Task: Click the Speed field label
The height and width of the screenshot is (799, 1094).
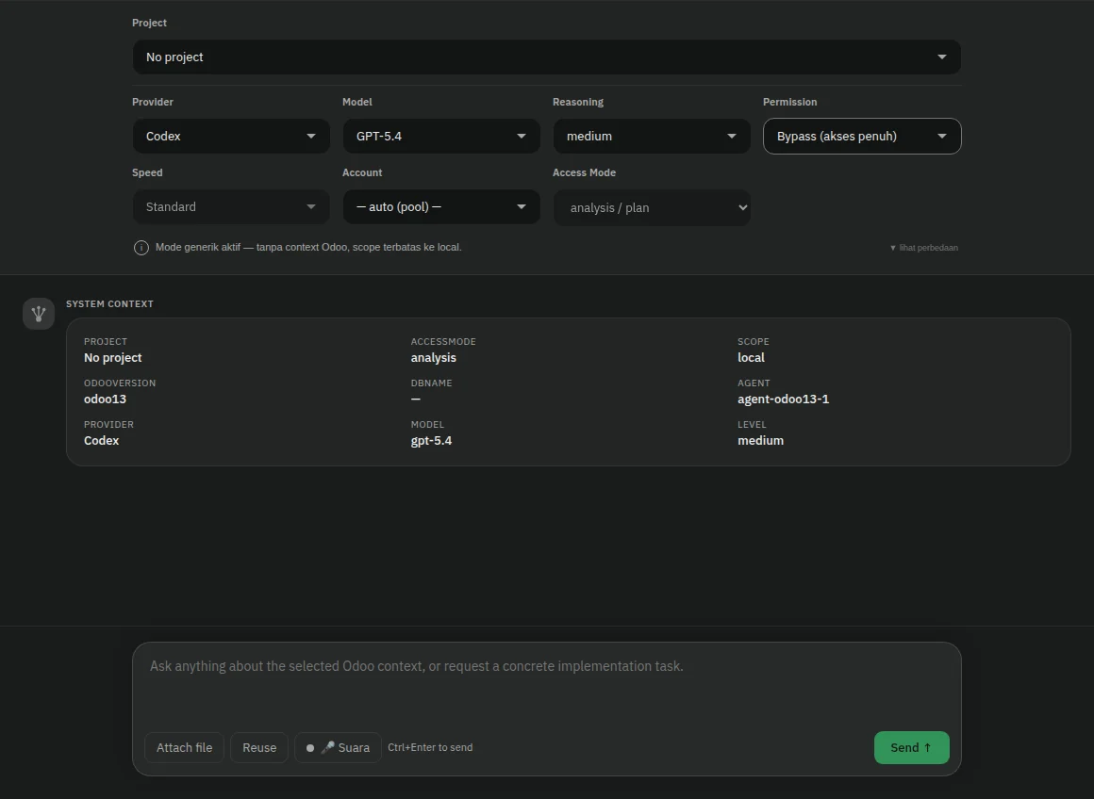Action: 147,173
